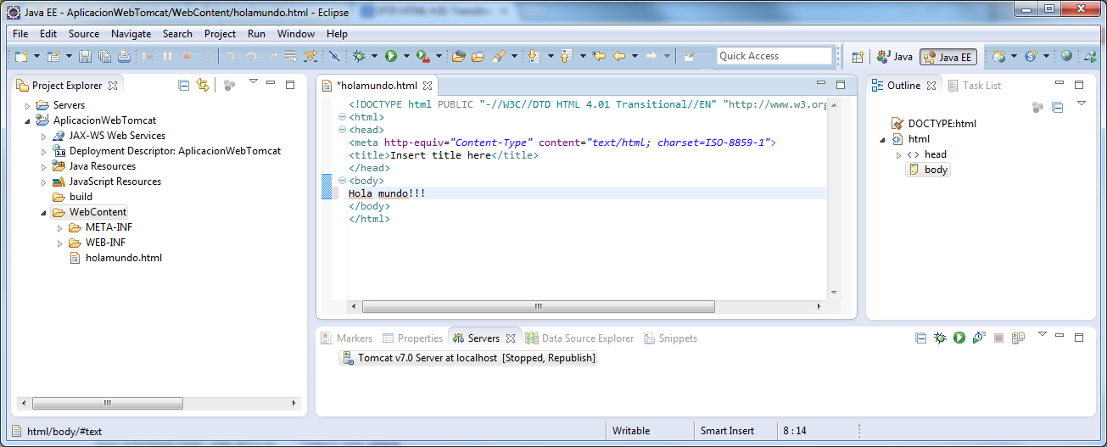Expand the Servers project node

28,105
